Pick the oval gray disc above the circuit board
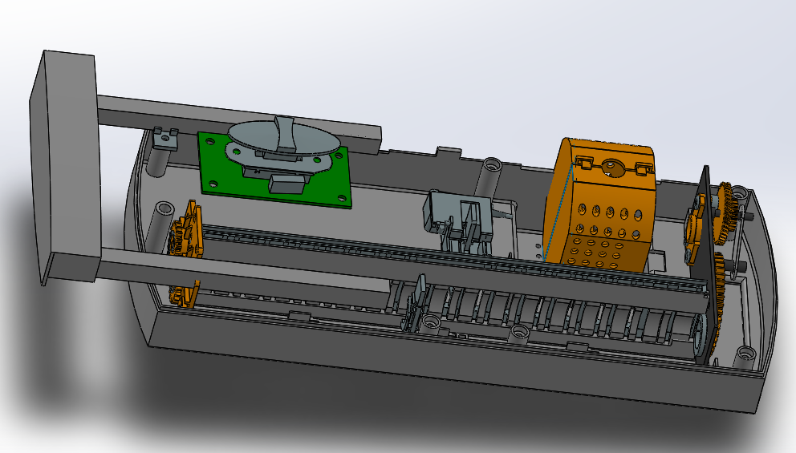This screenshot has height=453, width=796. pyautogui.click(x=284, y=137)
